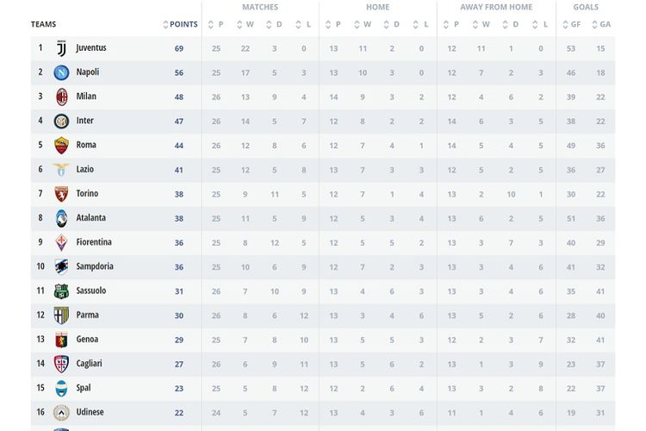Click the Roma club crest

[x=61, y=146]
